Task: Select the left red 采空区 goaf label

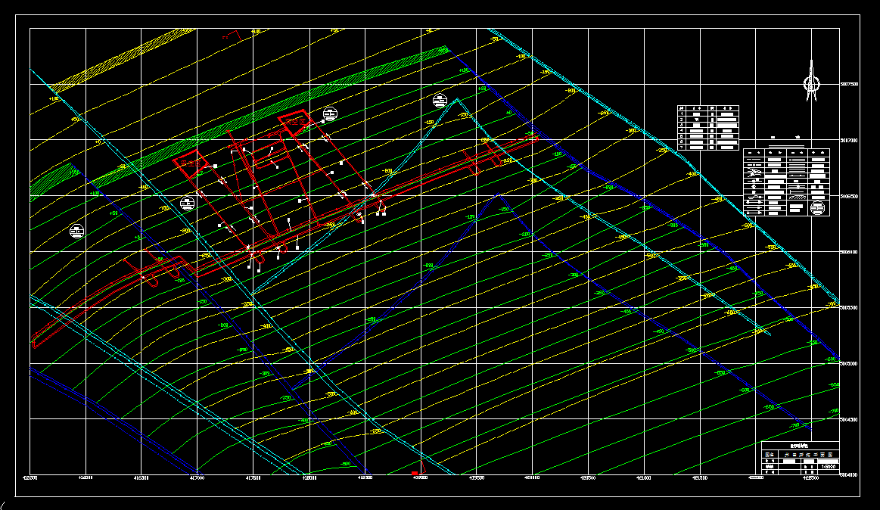Action: (x=190, y=164)
